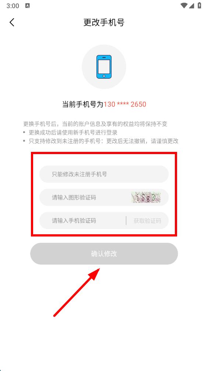
Task: Tap the battery charging indicator
Action: tap(200, 6)
